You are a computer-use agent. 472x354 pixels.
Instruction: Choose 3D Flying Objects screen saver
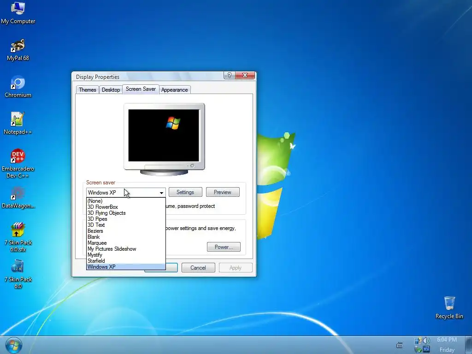(x=126, y=213)
